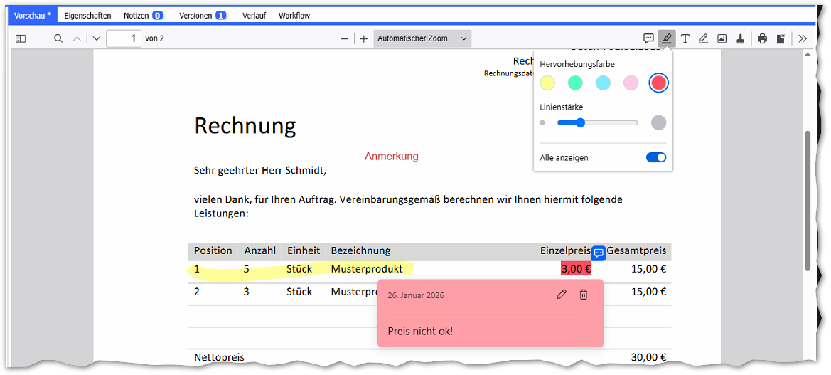Image resolution: width=831 pixels, height=375 pixels.
Task: Go to next page arrow
Action: click(x=96, y=38)
